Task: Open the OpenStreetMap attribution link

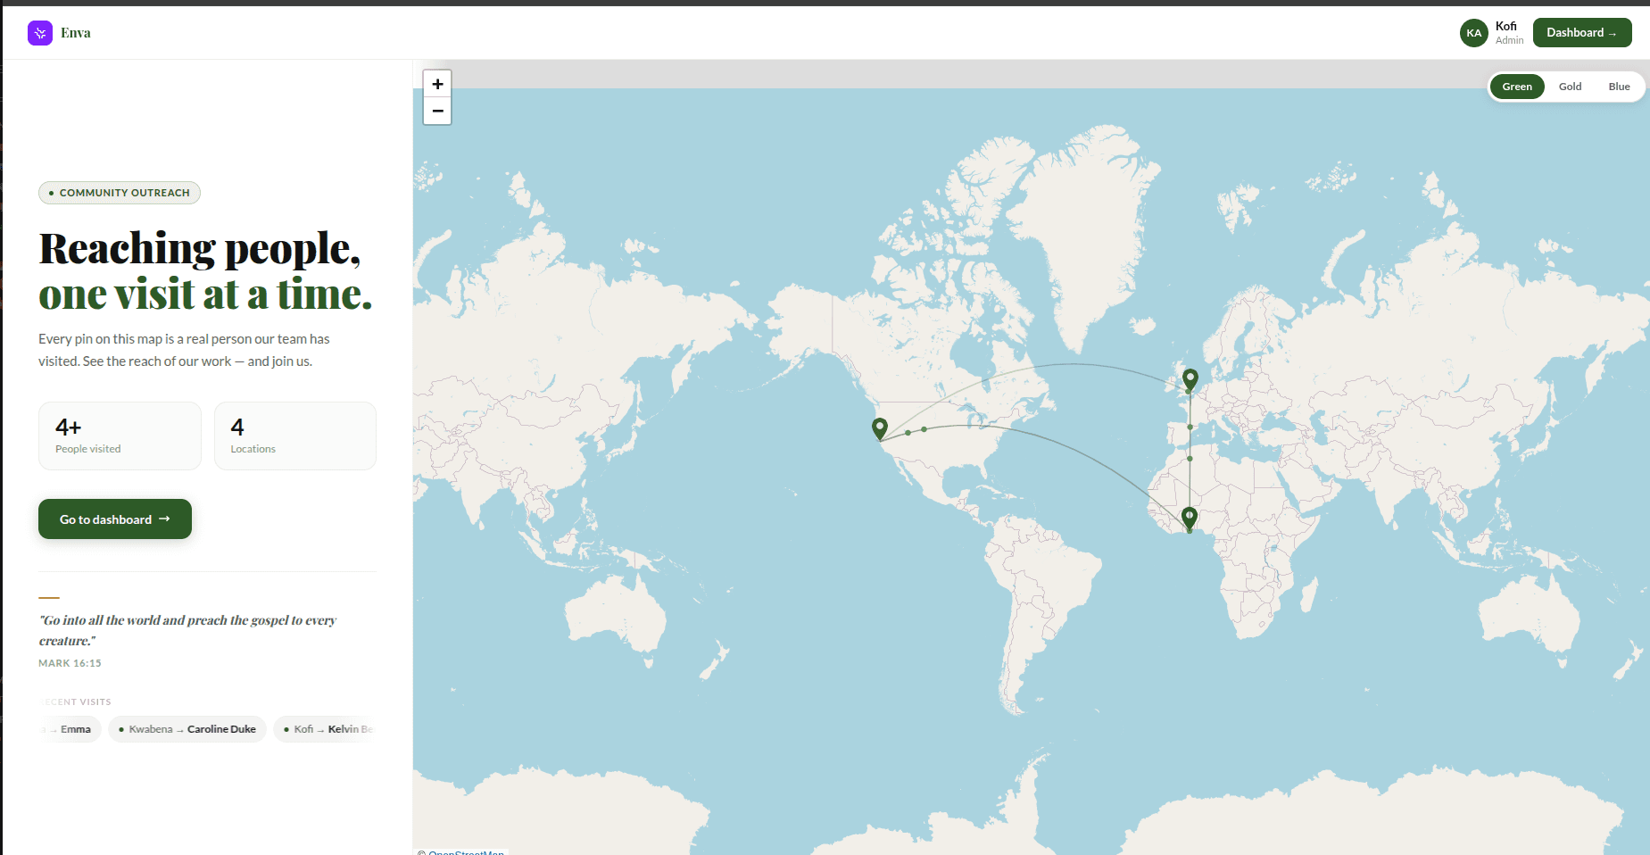Action: tap(466, 851)
